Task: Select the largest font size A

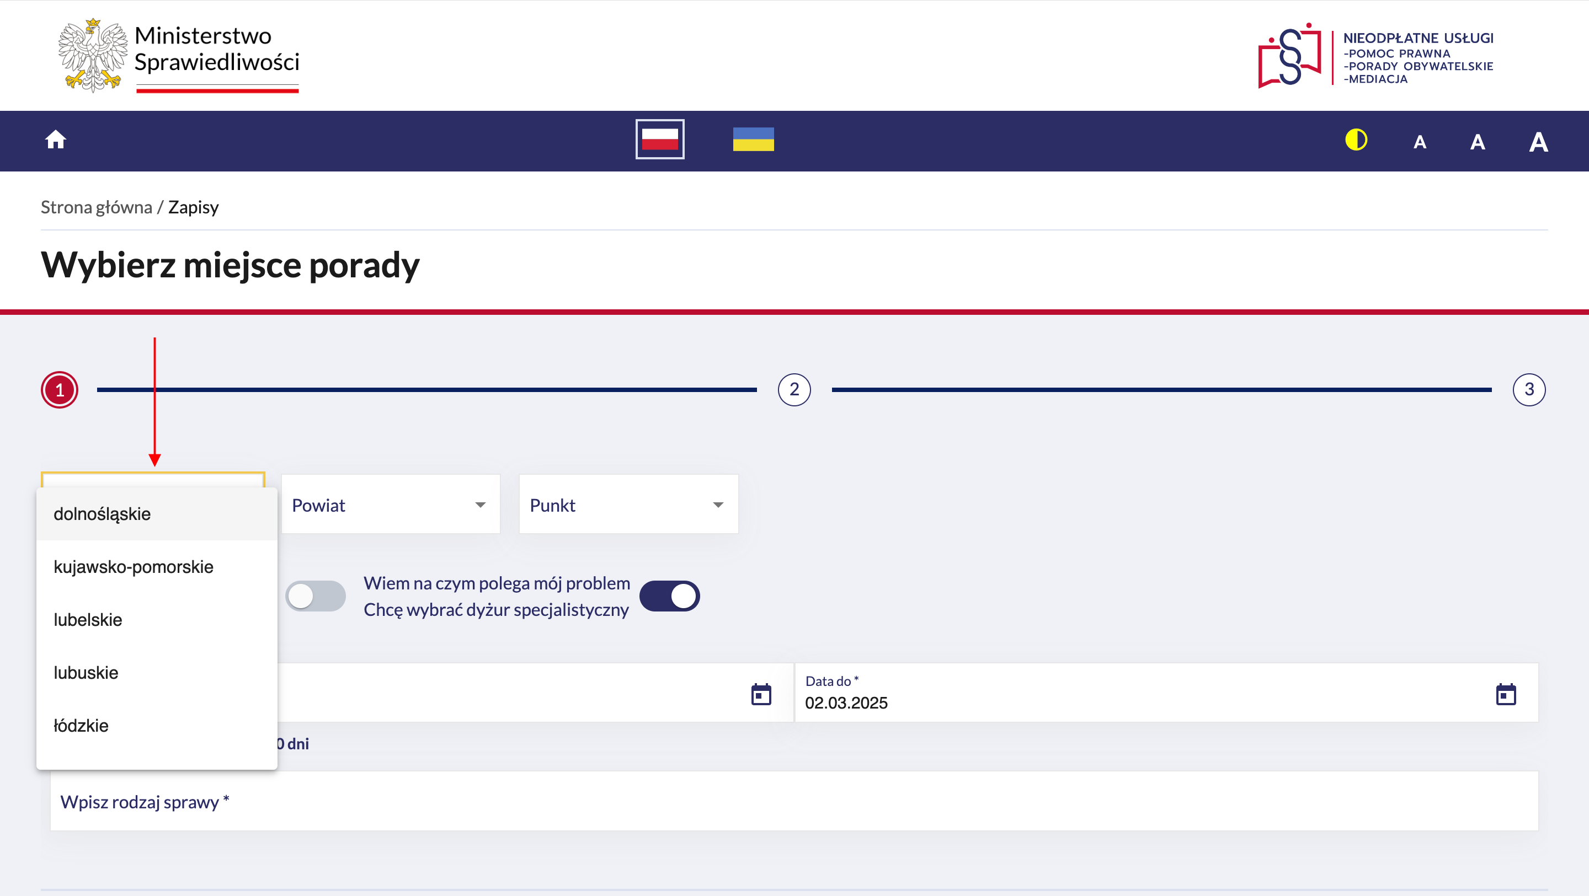Action: tap(1538, 142)
